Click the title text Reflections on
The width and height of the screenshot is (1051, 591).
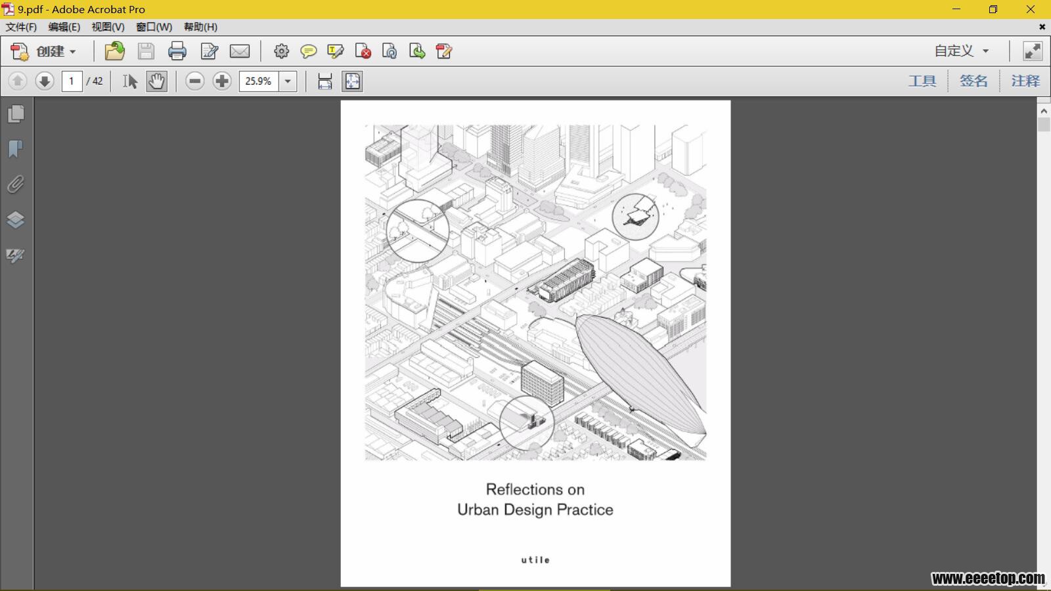tap(535, 489)
